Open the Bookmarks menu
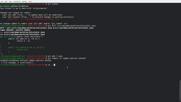 pyautogui.click(x=17, y=1)
